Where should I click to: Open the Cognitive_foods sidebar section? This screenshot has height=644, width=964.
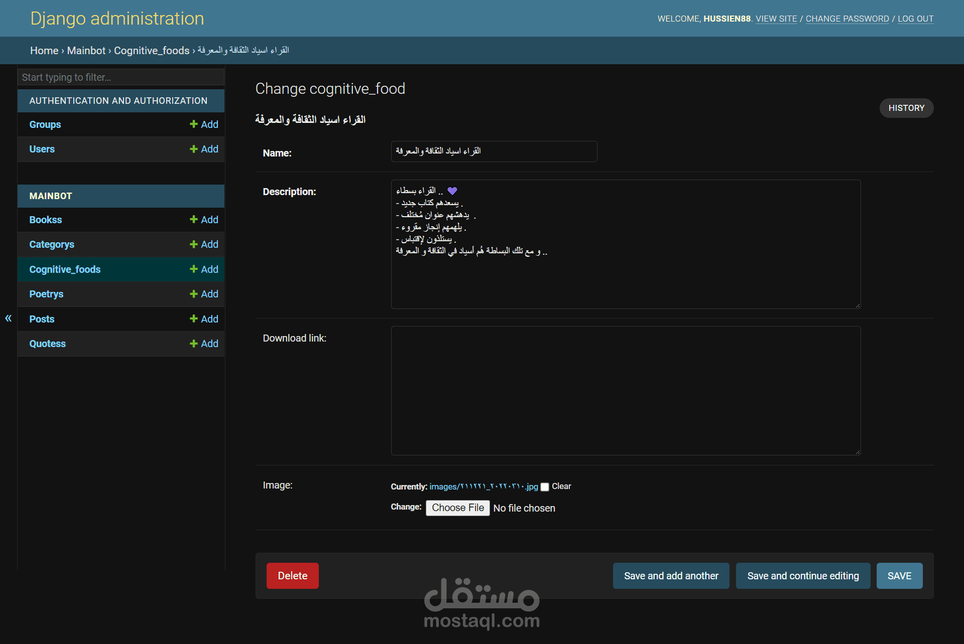click(65, 269)
